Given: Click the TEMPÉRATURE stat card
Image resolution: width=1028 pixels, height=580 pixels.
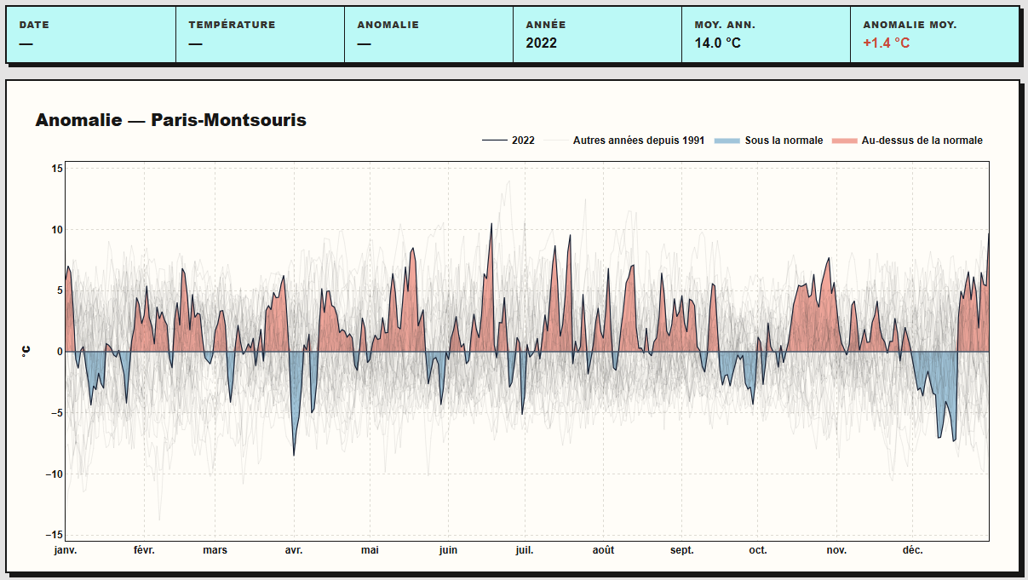Looking at the screenshot, I should coord(260,35).
